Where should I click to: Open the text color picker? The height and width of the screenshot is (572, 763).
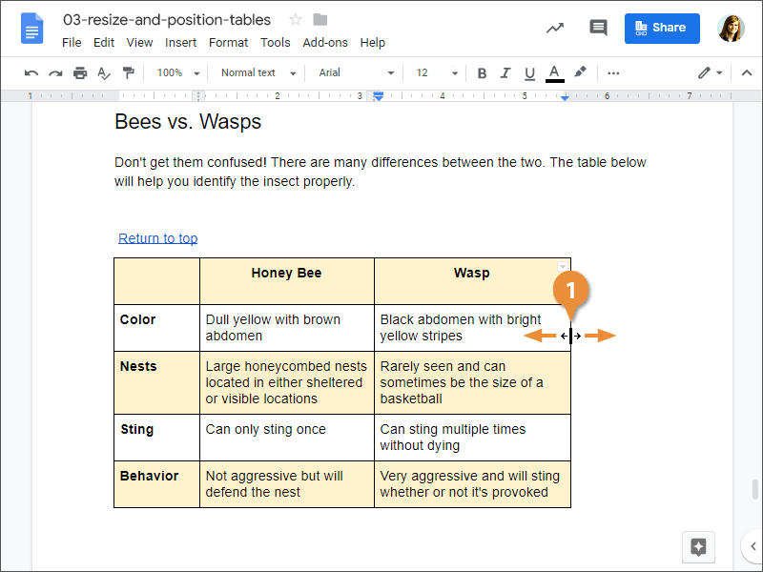(555, 73)
